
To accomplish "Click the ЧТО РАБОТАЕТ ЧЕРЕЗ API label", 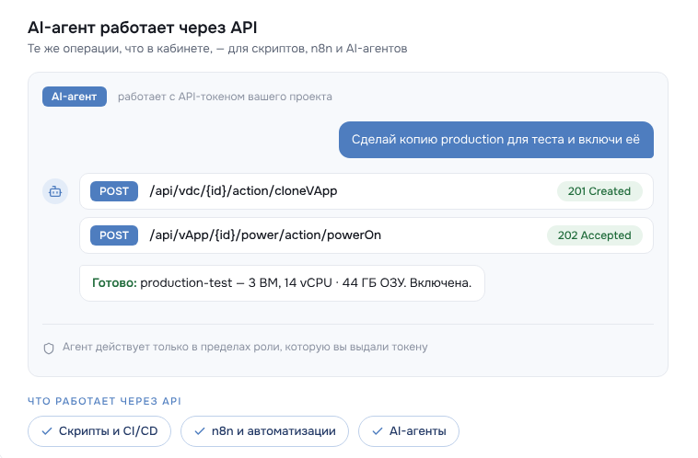I will click(105, 401).
